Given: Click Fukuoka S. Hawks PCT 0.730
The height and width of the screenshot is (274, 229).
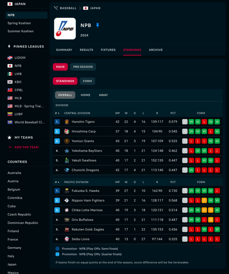Looking at the screenshot, I should pyautogui.click(x=173, y=191).
